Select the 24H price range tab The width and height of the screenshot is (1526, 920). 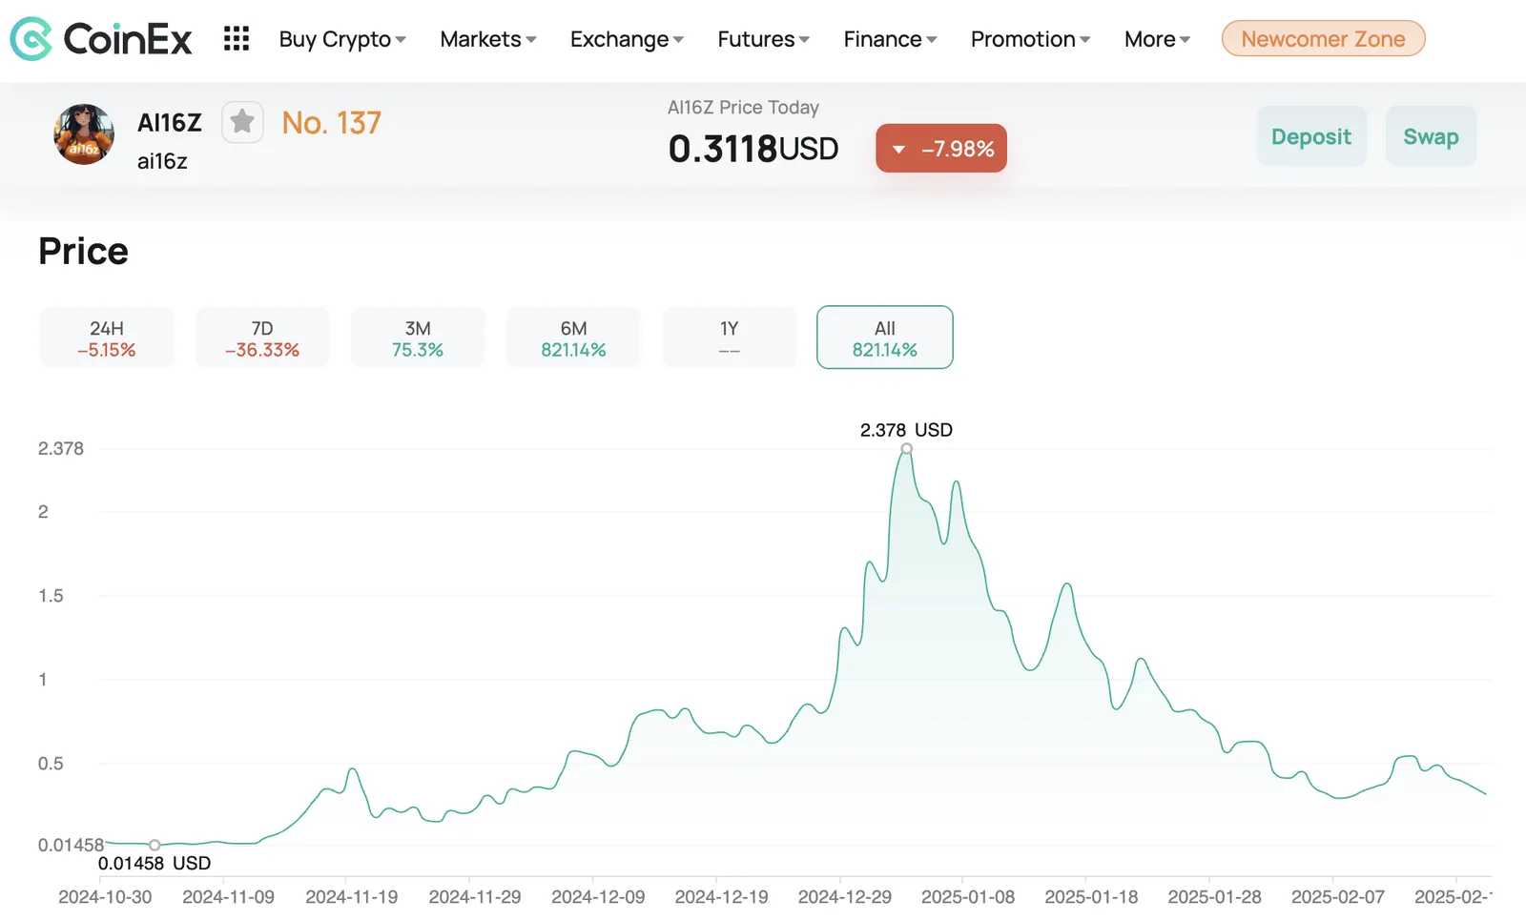[x=107, y=337]
